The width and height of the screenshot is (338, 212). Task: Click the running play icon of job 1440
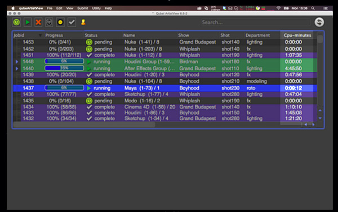coord(88,69)
